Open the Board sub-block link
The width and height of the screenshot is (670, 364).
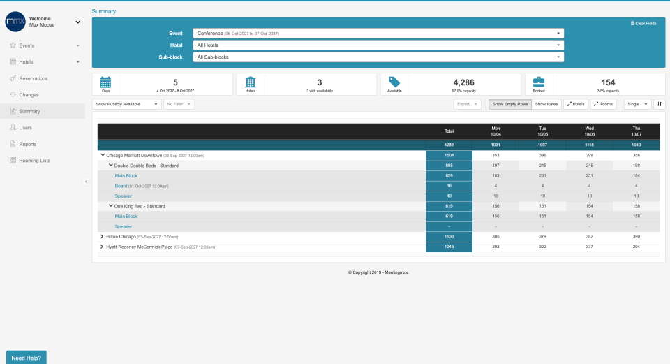(x=121, y=186)
